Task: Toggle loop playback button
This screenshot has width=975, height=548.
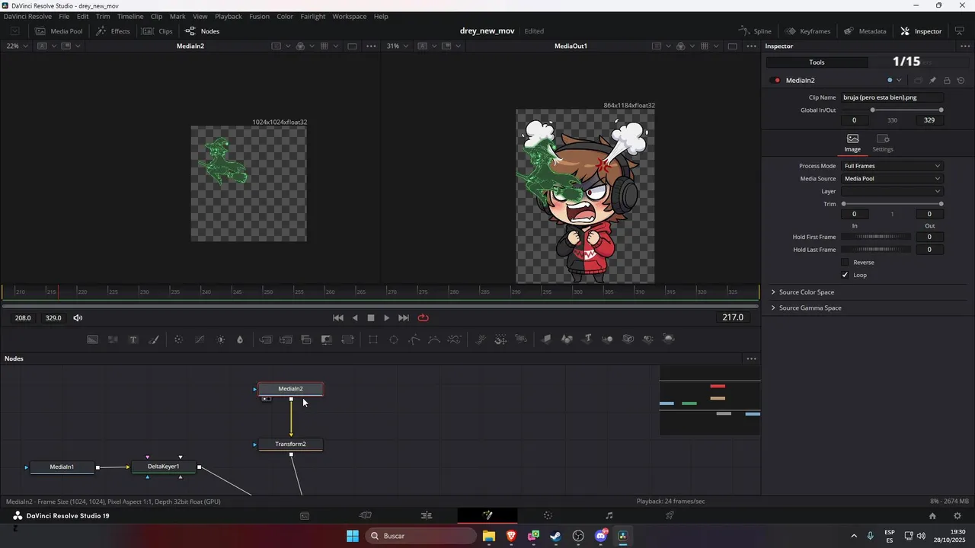Action: tap(424, 317)
